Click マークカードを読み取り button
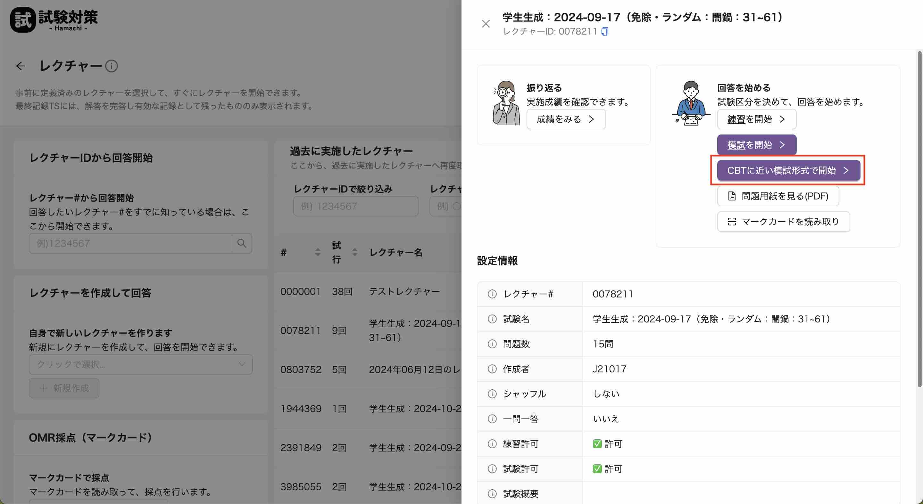Screen dimensions: 923x504 (x=783, y=222)
